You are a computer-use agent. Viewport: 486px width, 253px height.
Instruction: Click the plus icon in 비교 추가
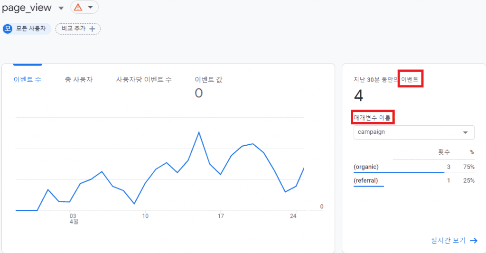[x=92, y=29]
